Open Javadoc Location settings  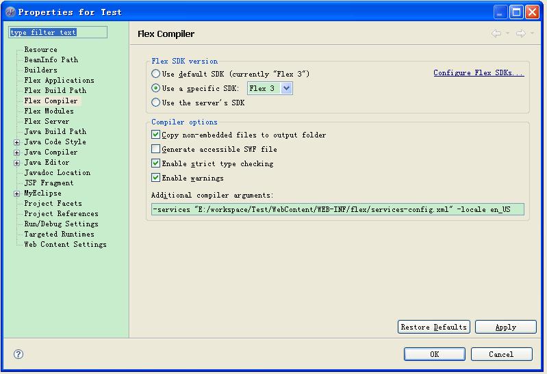[x=58, y=172]
